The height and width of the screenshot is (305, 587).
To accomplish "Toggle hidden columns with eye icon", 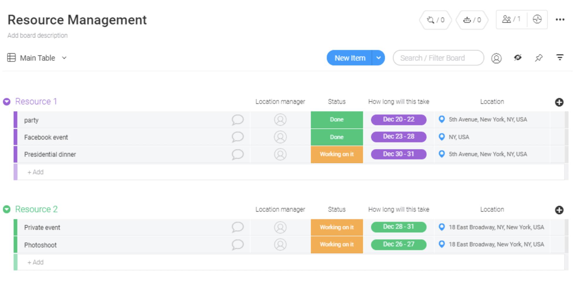I will 518,58.
